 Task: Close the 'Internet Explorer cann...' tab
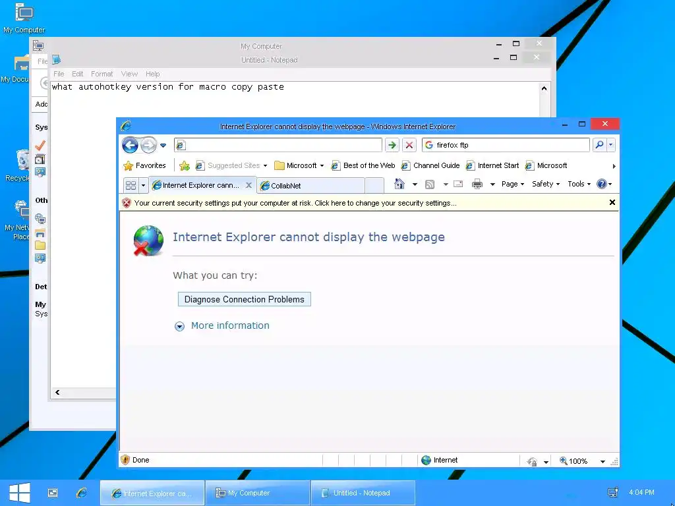pos(249,185)
